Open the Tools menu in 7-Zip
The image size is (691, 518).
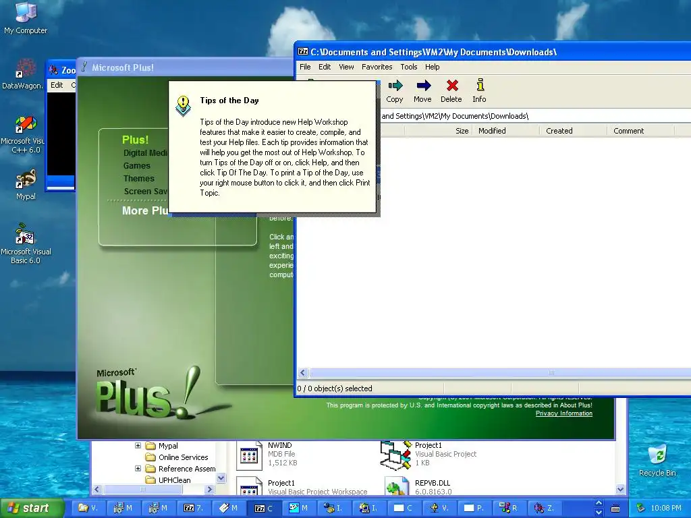[x=408, y=67]
